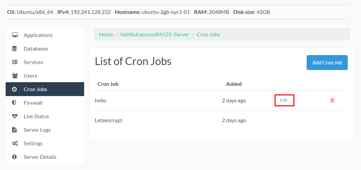
Task: Select the hello cron job name
Action: coord(100,100)
